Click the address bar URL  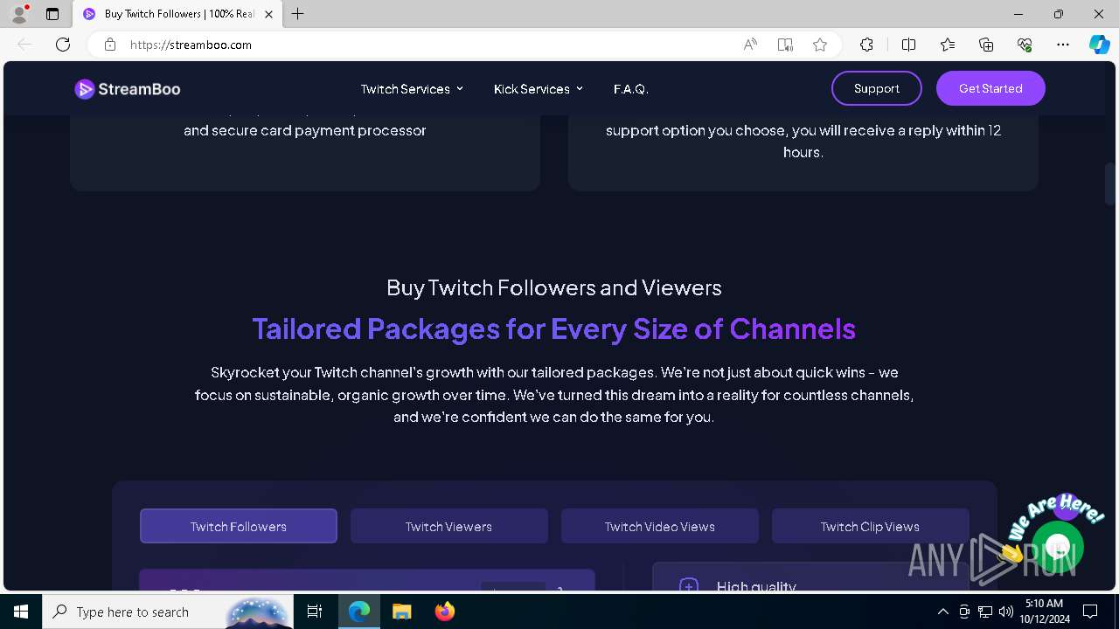point(191,45)
